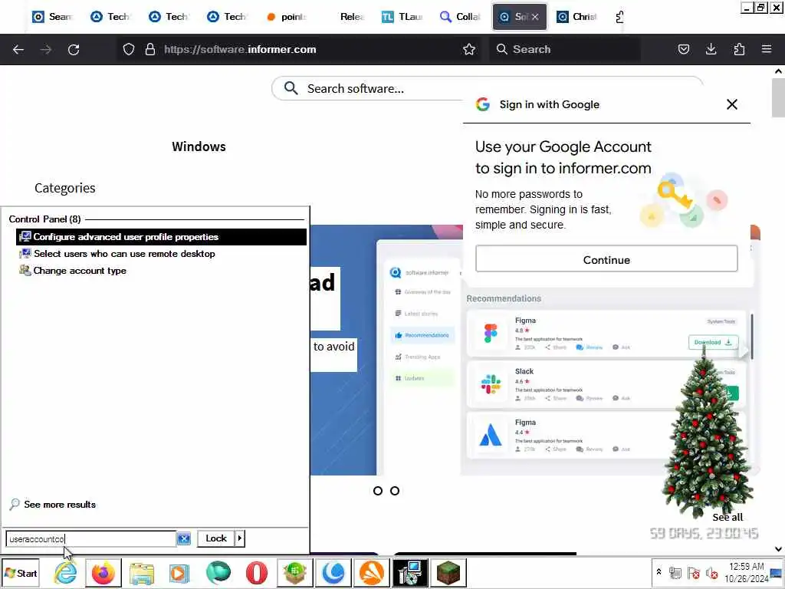The image size is (785, 589).
Task: Open the green sphere taskbar icon
Action: (218, 573)
